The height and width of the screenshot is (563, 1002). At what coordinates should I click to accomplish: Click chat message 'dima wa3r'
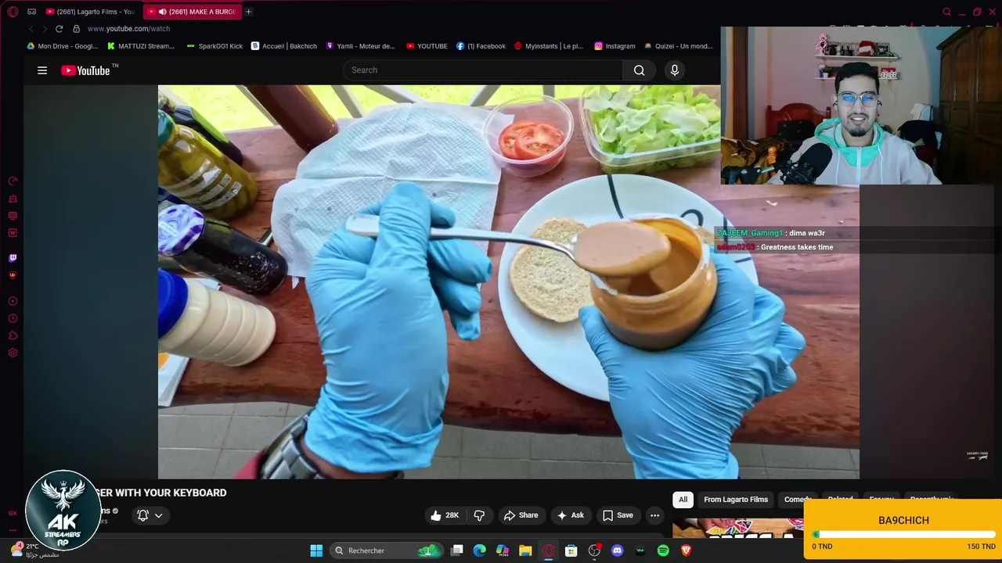807,233
